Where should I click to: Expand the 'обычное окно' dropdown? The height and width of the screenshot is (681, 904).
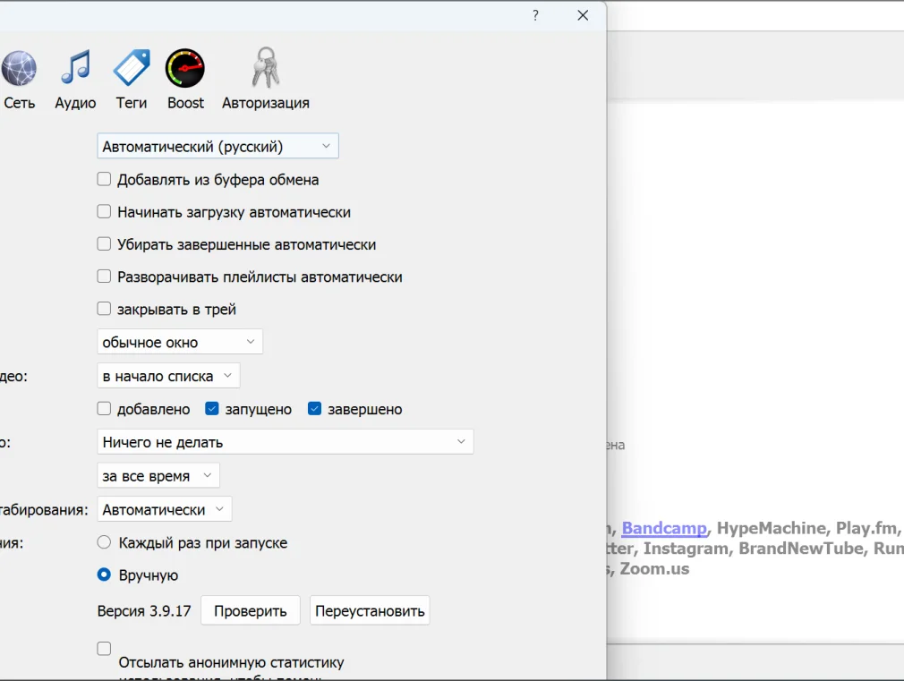pos(179,342)
